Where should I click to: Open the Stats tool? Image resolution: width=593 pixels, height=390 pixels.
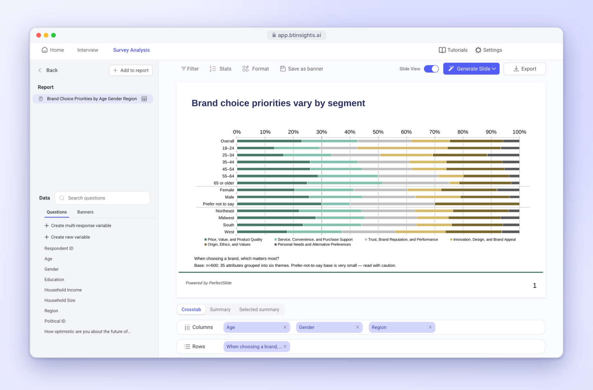click(221, 69)
